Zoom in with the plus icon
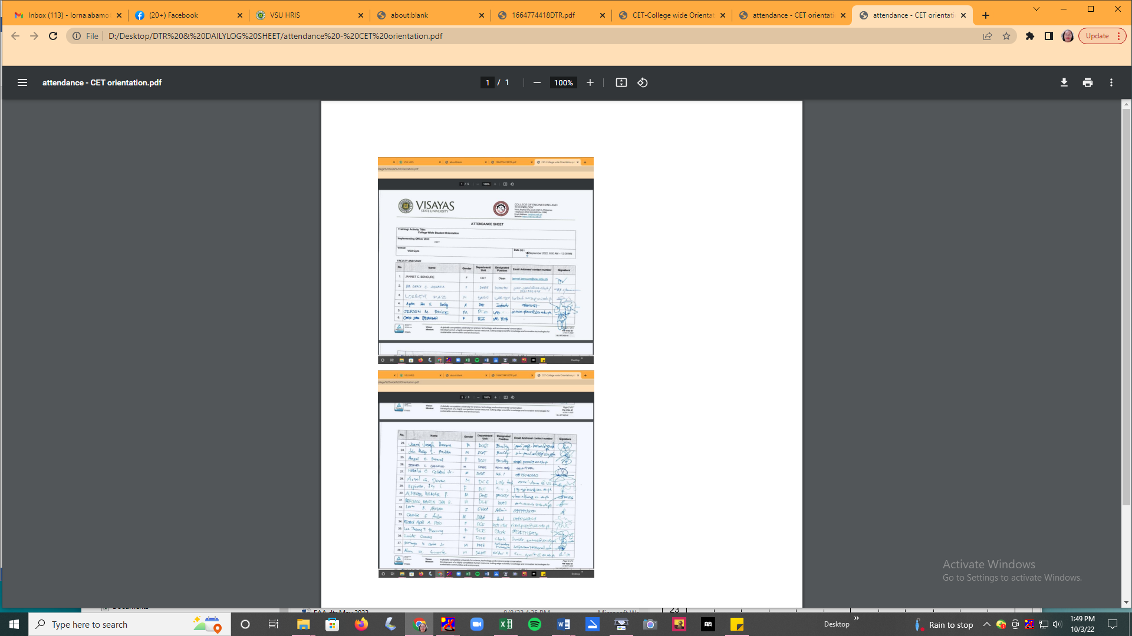This screenshot has height=636, width=1132. (x=590, y=82)
